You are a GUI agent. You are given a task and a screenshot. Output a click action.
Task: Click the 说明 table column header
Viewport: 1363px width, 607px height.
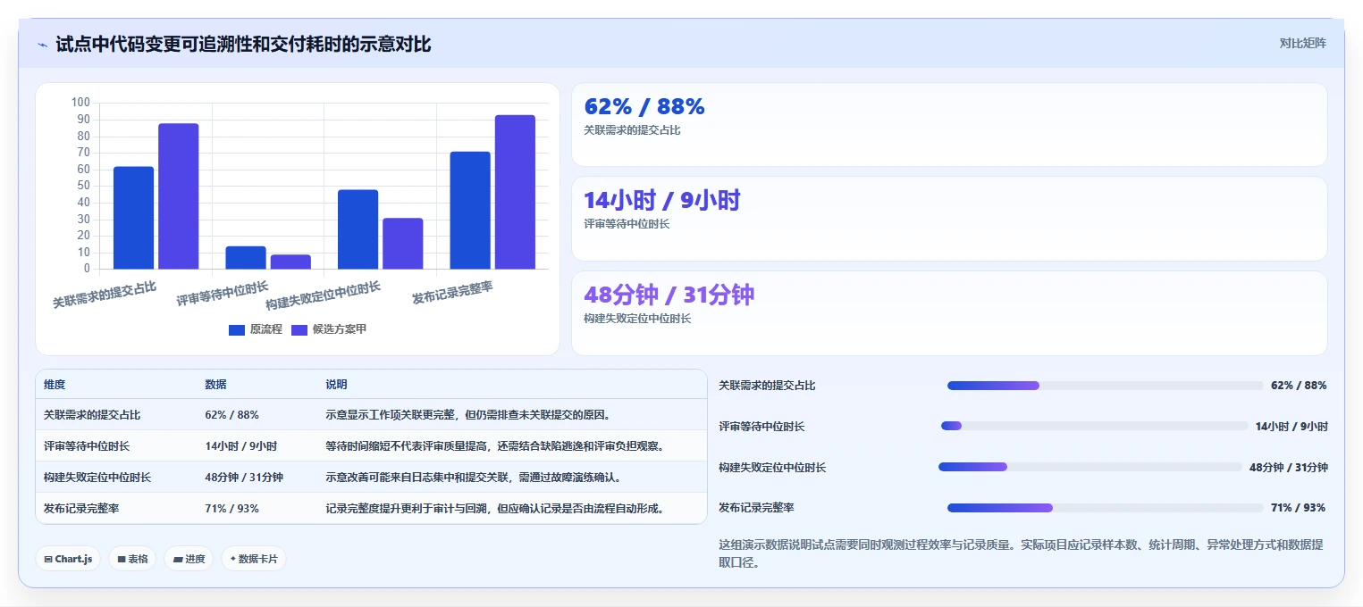[x=336, y=385]
